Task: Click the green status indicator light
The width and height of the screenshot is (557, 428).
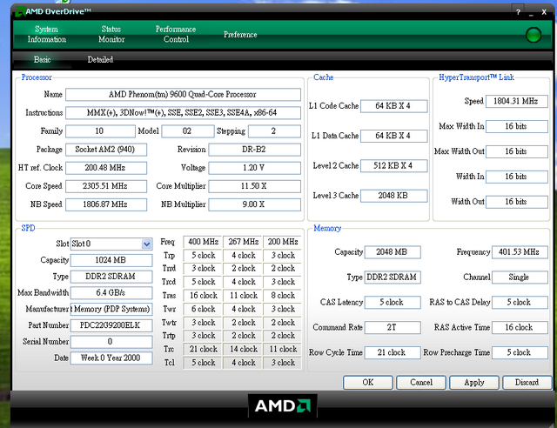Action: point(533,35)
